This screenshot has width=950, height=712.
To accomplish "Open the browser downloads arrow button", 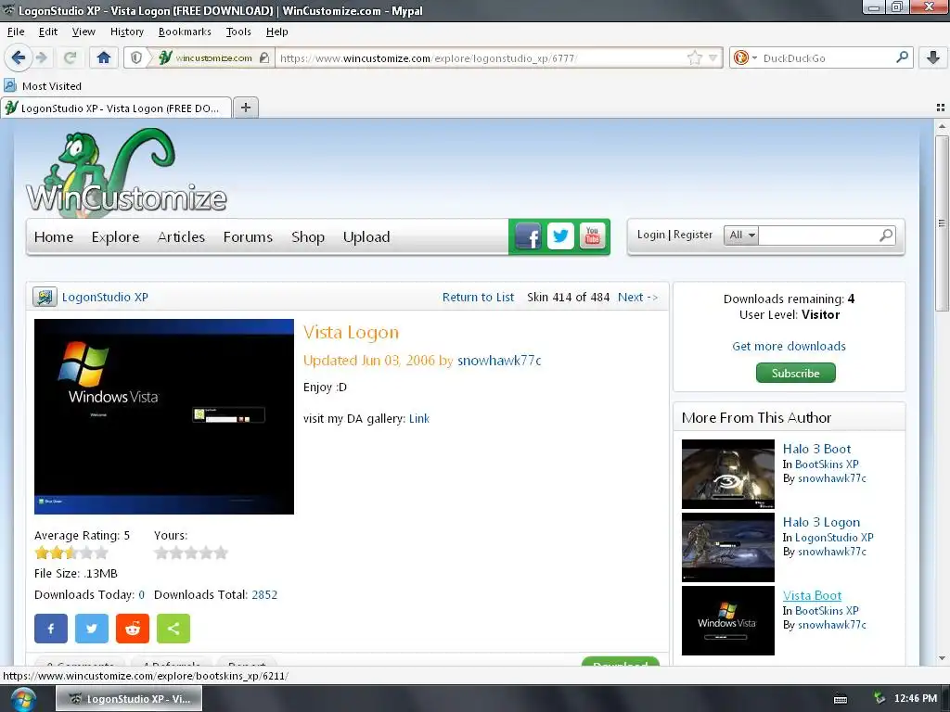I will [933, 58].
